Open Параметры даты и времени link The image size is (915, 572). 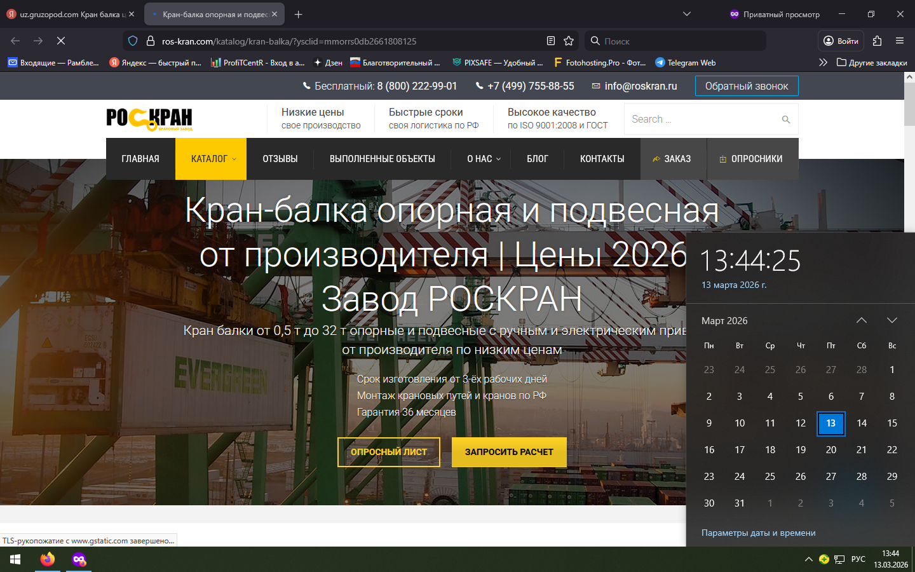pyautogui.click(x=758, y=533)
